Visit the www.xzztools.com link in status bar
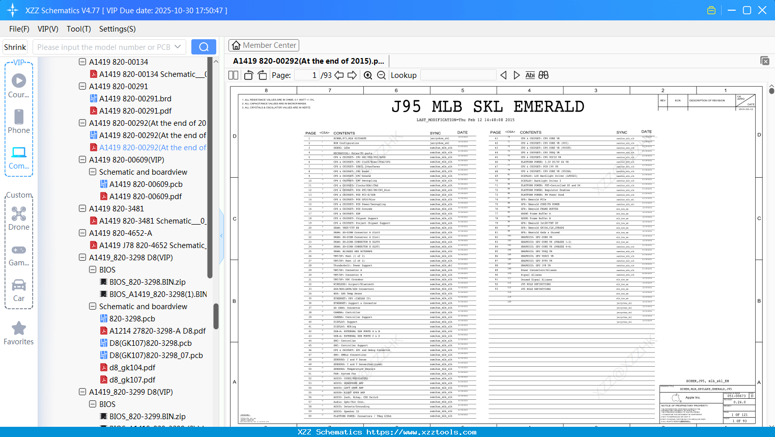The height and width of the screenshot is (437, 775). pyautogui.click(x=422, y=432)
